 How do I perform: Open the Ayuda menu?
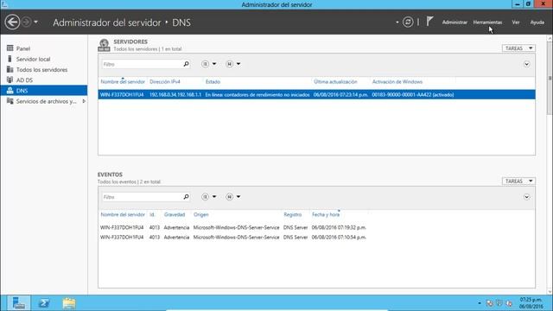(x=537, y=22)
